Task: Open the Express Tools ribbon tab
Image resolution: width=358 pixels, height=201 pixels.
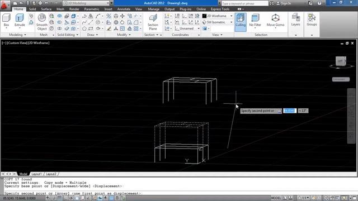Action: 220,9
